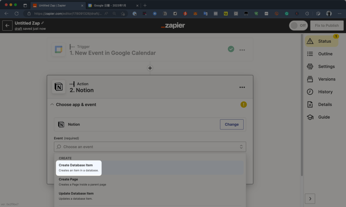Open the browser three-dot menu

click(339, 13)
